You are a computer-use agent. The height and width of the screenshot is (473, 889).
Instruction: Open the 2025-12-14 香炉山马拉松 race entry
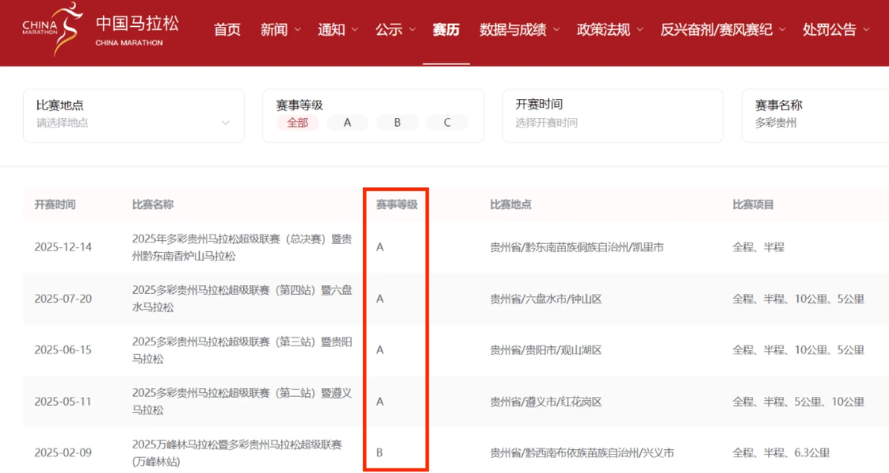click(242, 247)
